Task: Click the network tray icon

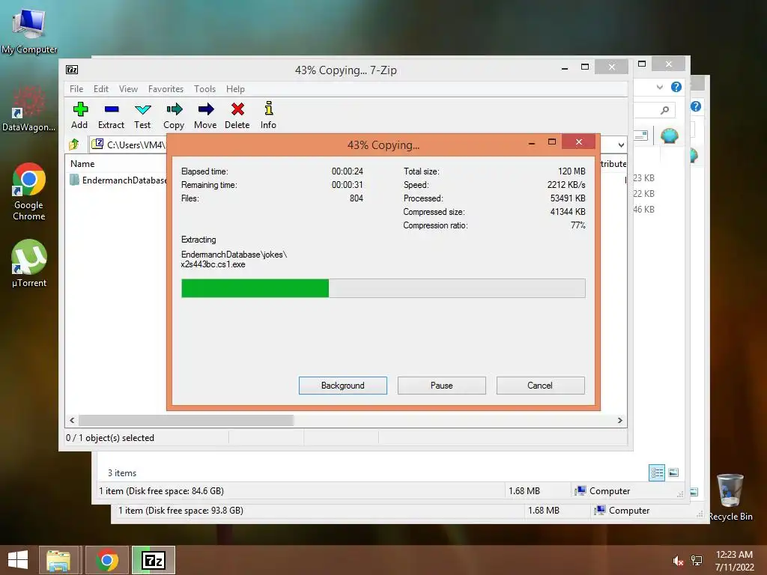Action: pos(697,561)
